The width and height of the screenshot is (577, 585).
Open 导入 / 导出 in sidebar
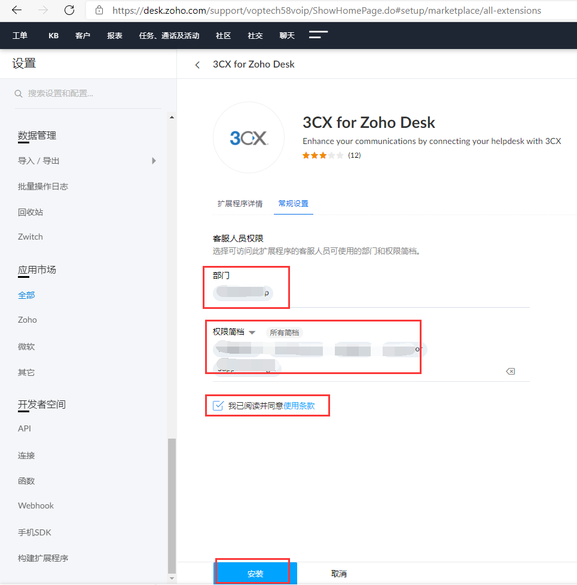tap(38, 161)
